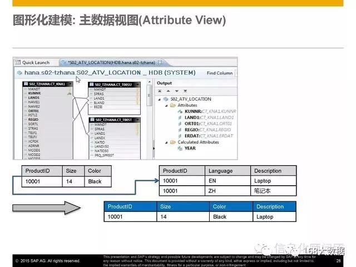
Task: Click the Move Down arrow icon in Output
Action: point(177,91)
